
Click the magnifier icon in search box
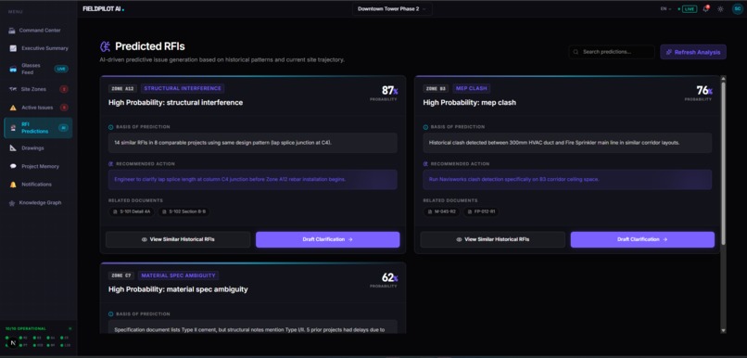coord(576,52)
